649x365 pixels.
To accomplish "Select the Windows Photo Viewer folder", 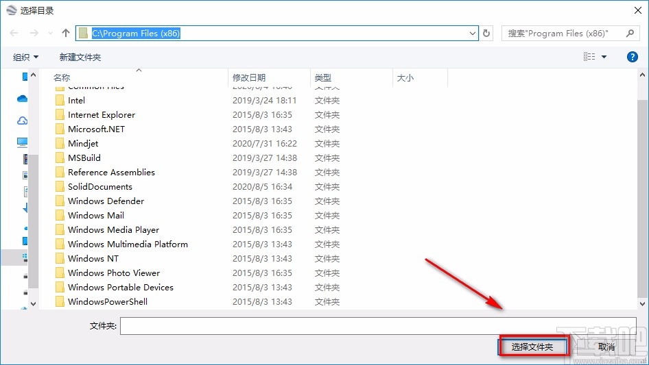I will pos(114,273).
